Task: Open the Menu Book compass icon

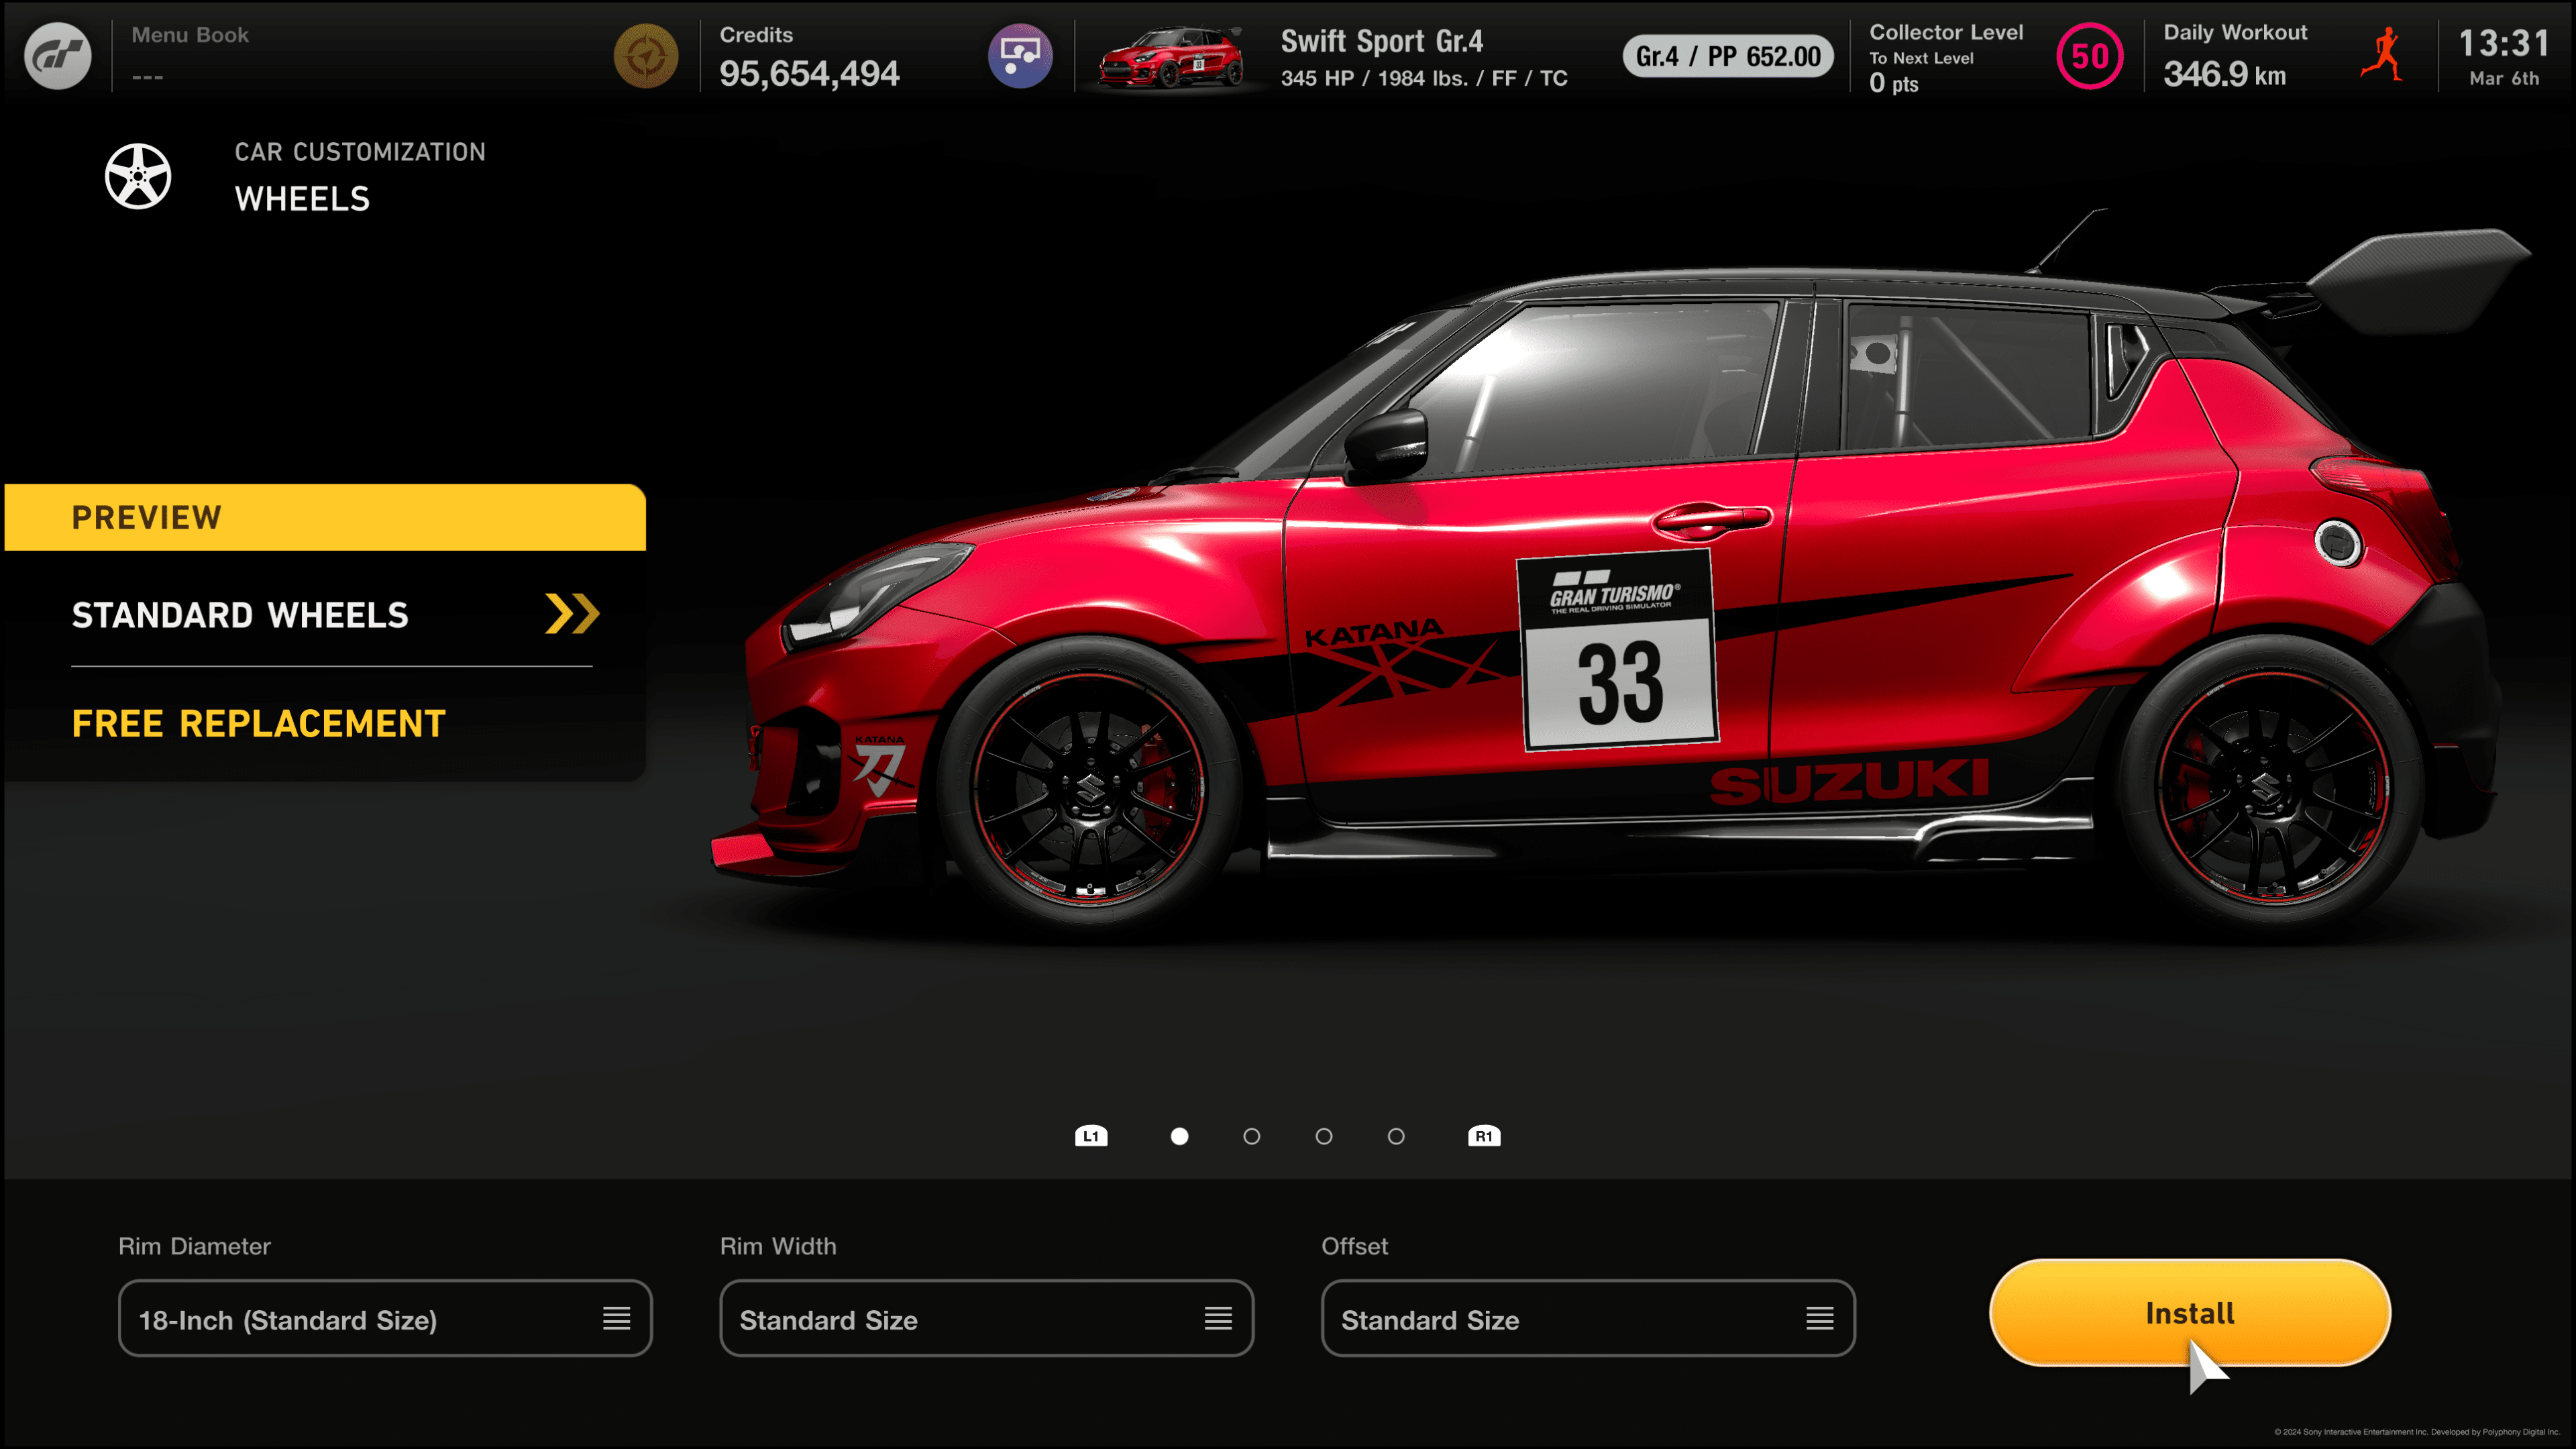Action: pos(646,56)
